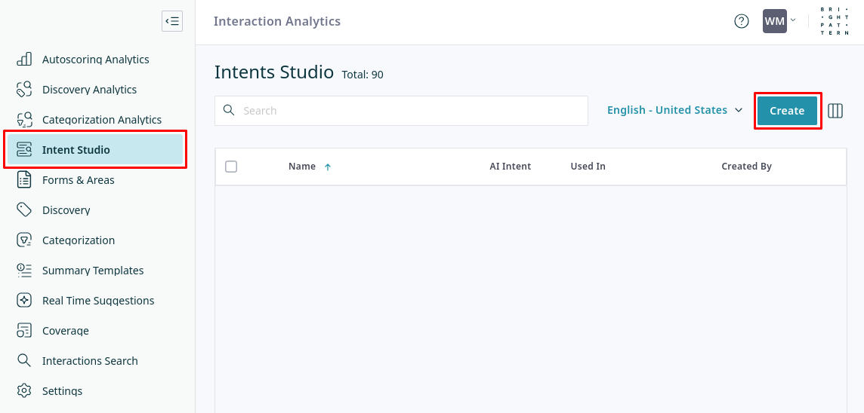
Task: Open the column settings icon
Action: coord(835,111)
